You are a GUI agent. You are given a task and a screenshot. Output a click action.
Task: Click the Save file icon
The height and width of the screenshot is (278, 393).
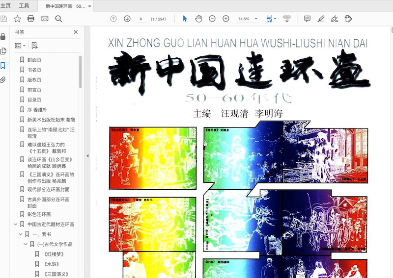[3, 19]
